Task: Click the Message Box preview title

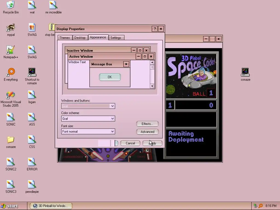Action: [x=102, y=64]
